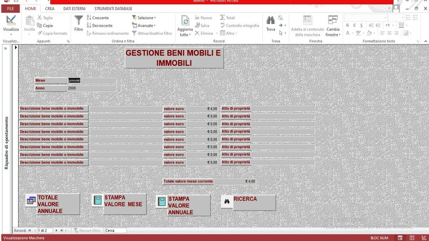Image resolution: width=429 pixels, height=241 pixels.
Task: Run Controllo ortografia spell check
Action: click(x=240, y=25)
